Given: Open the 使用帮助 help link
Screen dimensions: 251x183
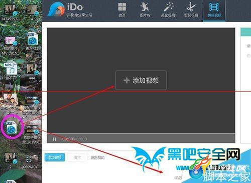Looking at the screenshot, I should click(x=97, y=157).
